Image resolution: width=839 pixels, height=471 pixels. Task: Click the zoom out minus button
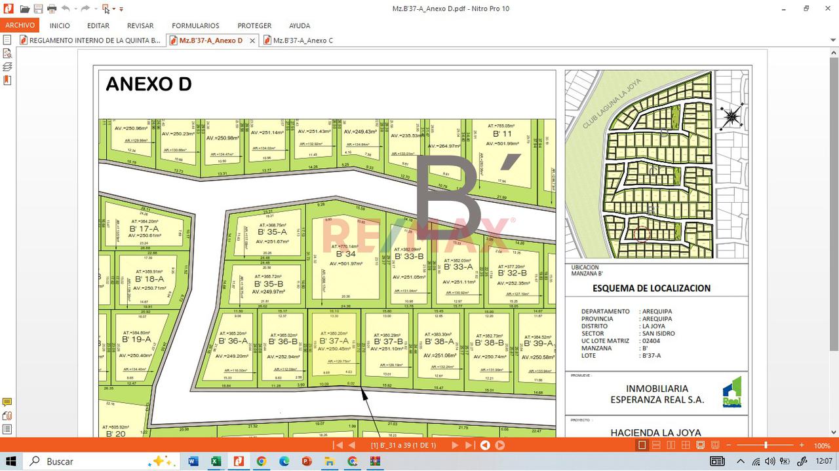coord(728,445)
